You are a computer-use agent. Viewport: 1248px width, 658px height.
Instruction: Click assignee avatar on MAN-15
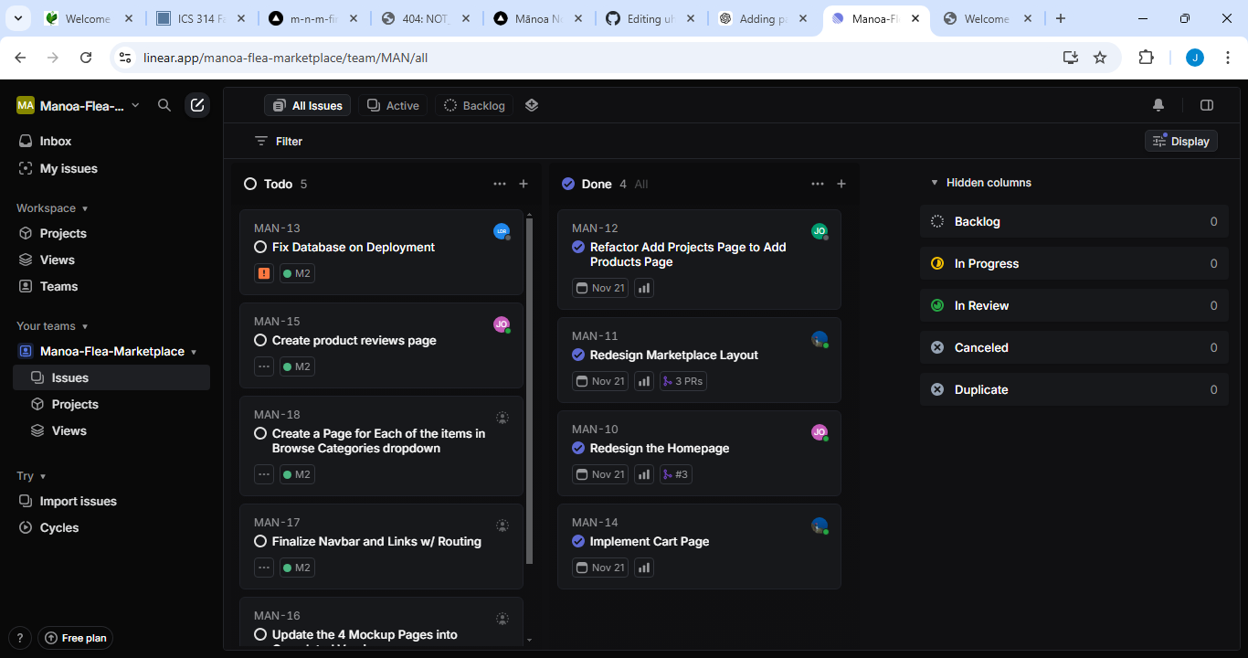(502, 324)
